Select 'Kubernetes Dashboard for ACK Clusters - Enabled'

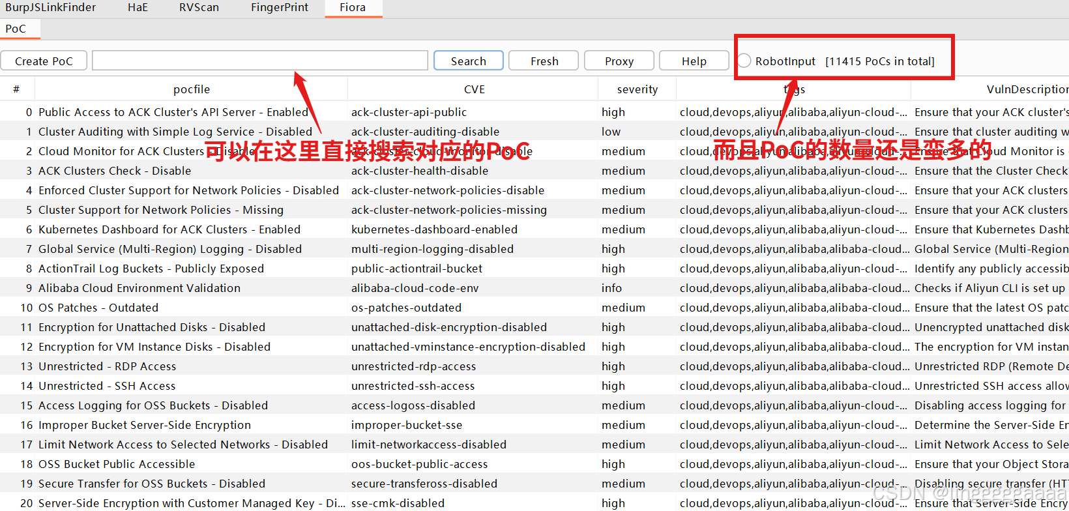tap(534, 229)
